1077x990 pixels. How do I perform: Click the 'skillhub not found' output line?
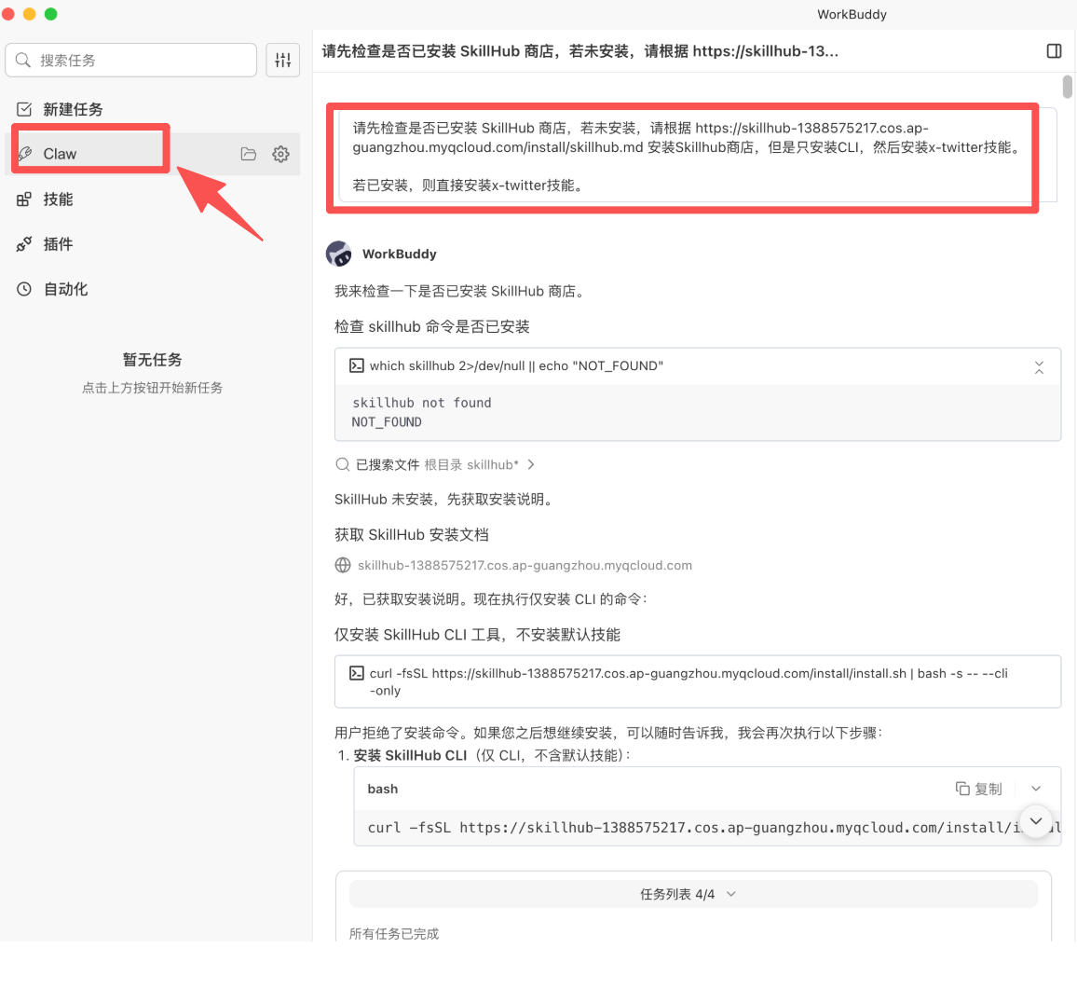pos(422,403)
